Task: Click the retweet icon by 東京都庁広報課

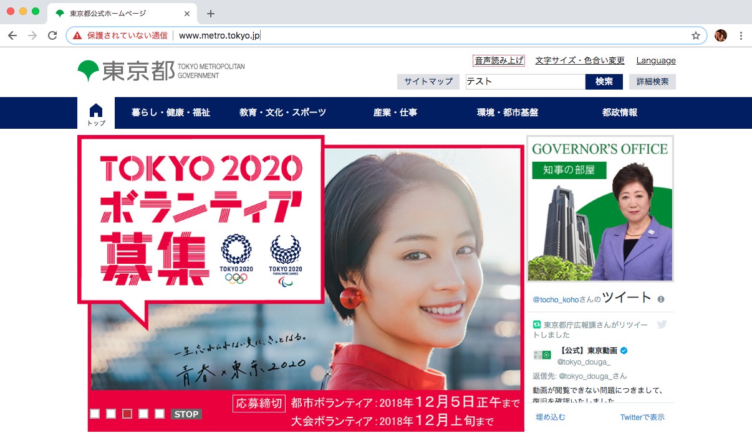Action: coord(537,325)
